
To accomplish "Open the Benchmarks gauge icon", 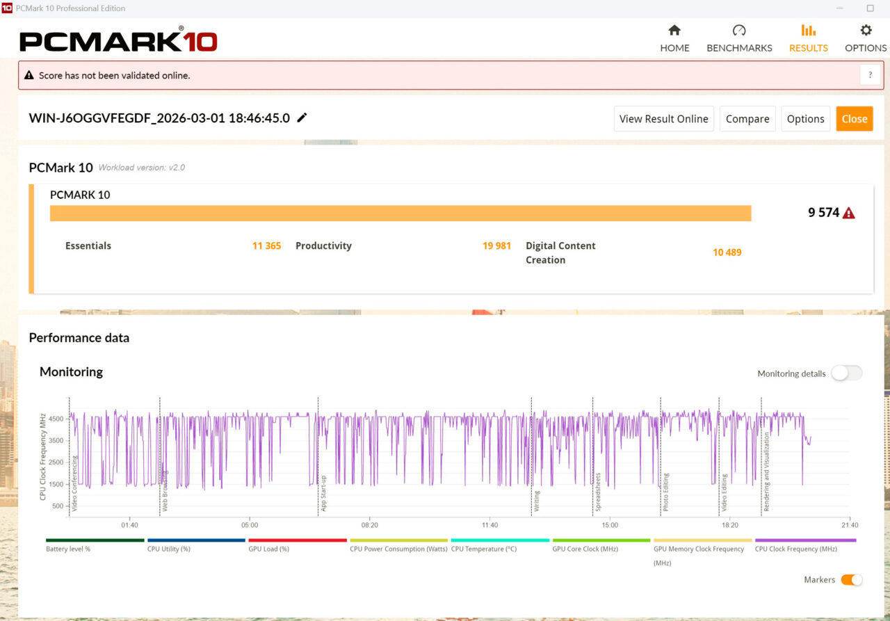I will (739, 31).
